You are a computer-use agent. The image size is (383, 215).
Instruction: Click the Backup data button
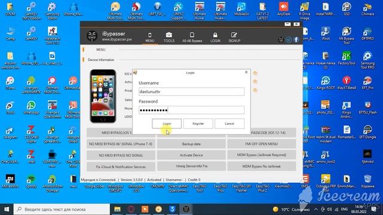(191, 144)
